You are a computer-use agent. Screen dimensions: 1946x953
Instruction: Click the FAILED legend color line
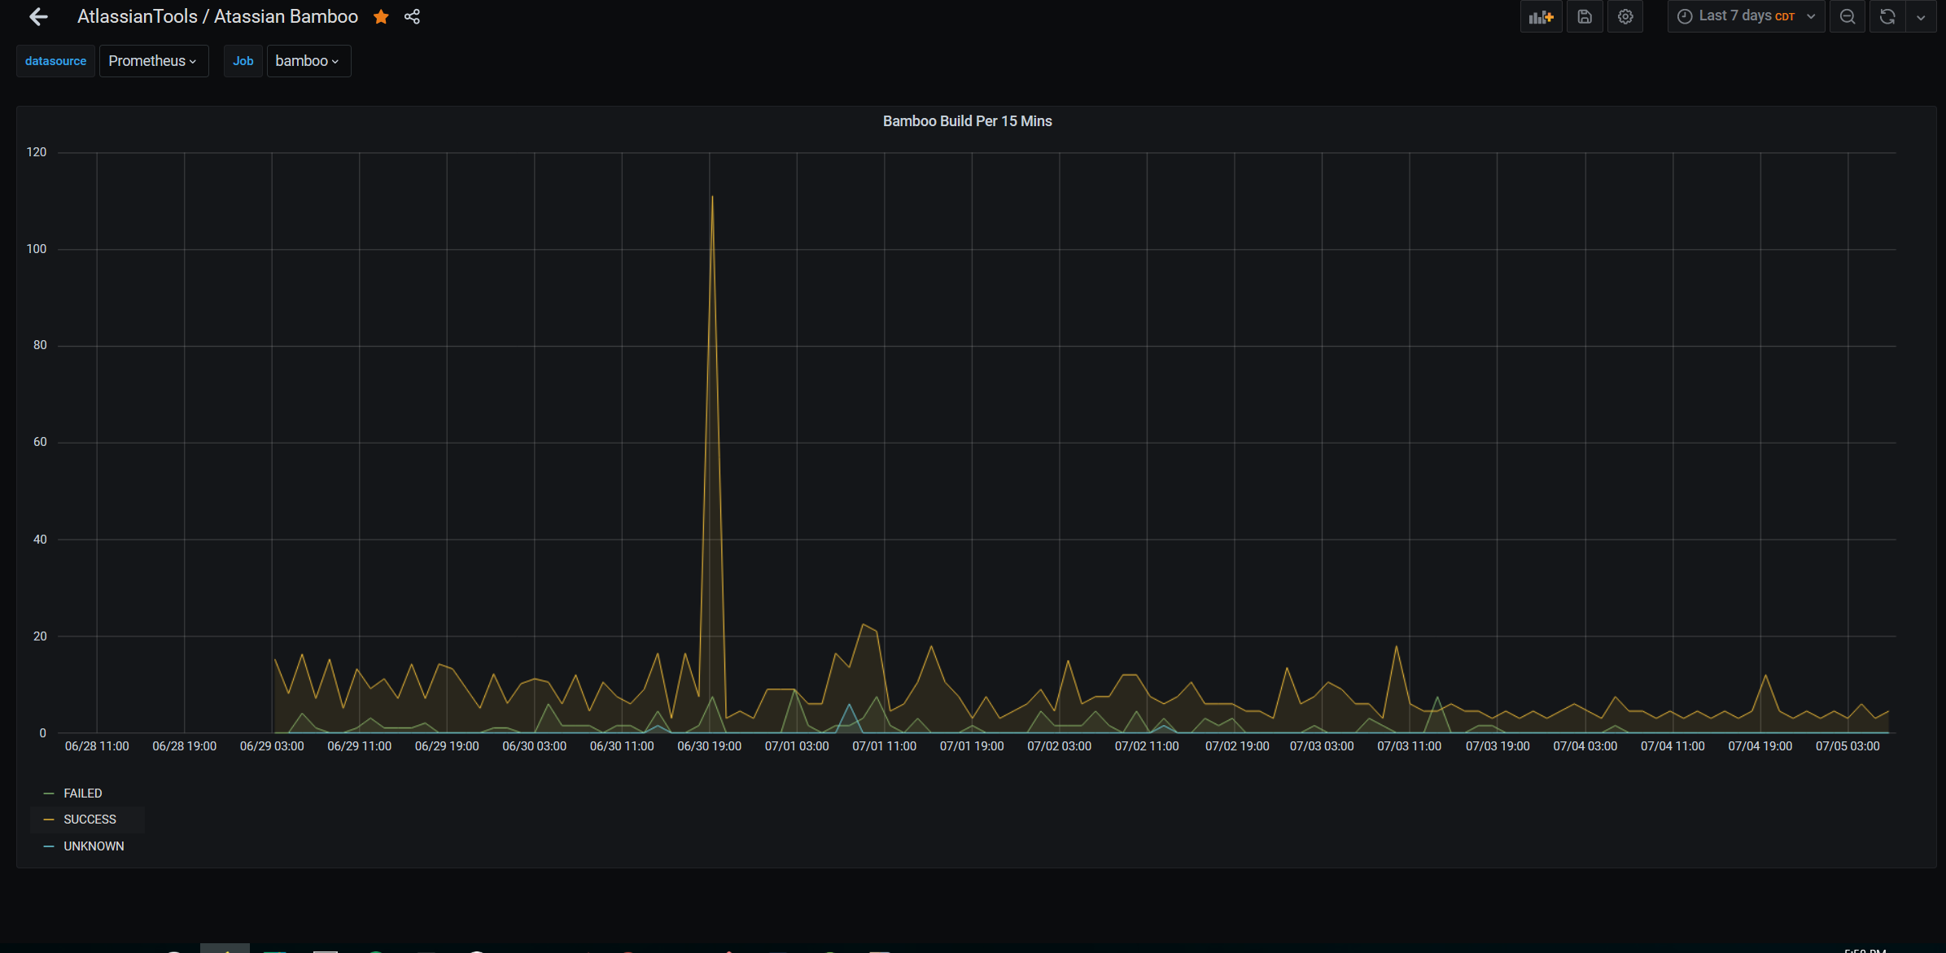(x=49, y=793)
